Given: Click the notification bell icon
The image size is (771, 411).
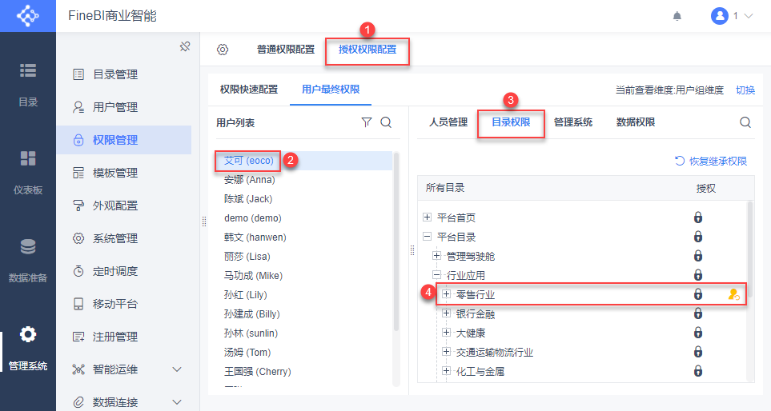Looking at the screenshot, I should pos(677,16).
